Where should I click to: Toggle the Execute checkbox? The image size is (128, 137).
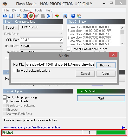(5, 110)
